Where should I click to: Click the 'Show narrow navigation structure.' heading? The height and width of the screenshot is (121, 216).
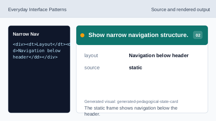(x=138, y=35)
